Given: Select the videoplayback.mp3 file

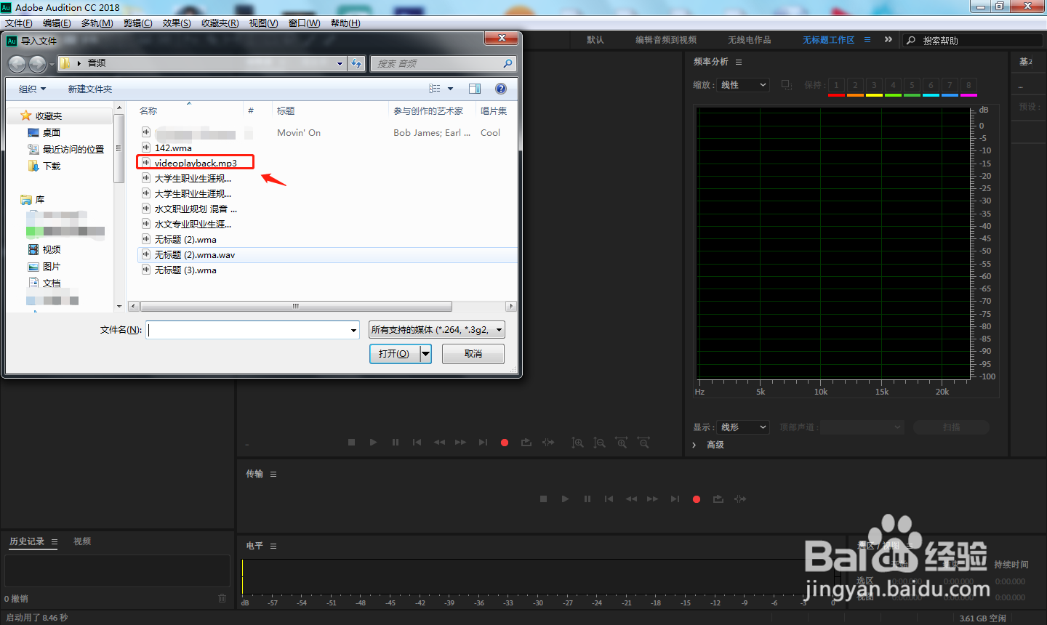Looking at the screenshot, I should 196,163.
